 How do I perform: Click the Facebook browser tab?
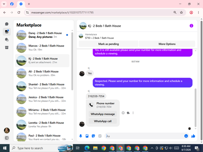click(12, 4)
